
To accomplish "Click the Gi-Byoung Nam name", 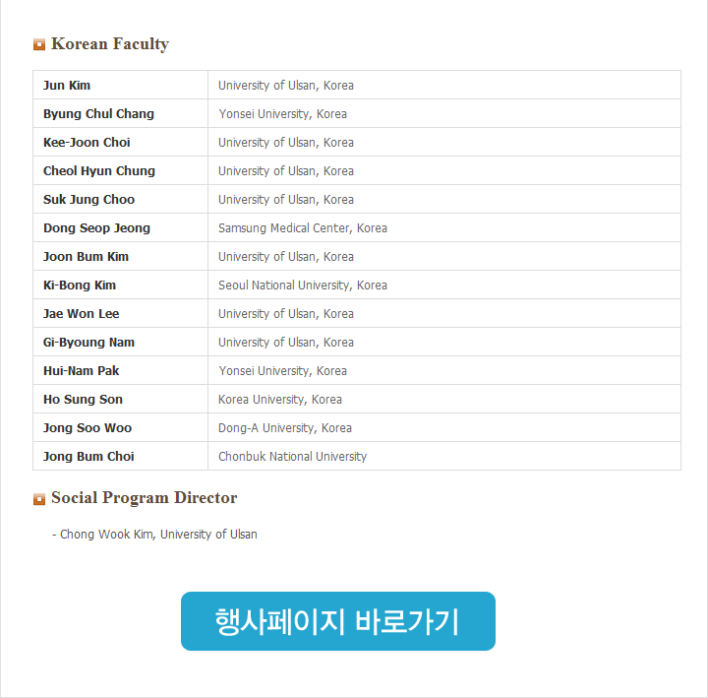I will click(x=88, y=343).
